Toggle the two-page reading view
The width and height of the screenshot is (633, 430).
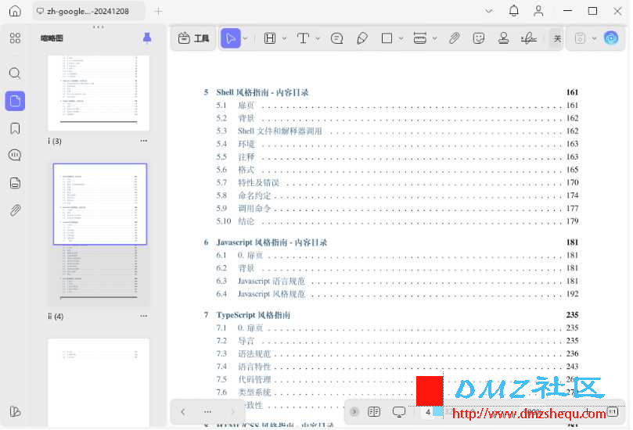(374, 411)
